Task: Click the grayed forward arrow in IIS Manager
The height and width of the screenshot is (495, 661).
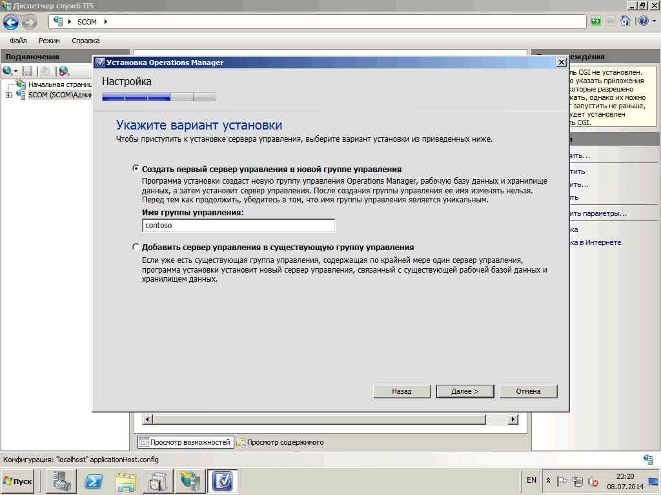Action: click(x=29, y=22)
